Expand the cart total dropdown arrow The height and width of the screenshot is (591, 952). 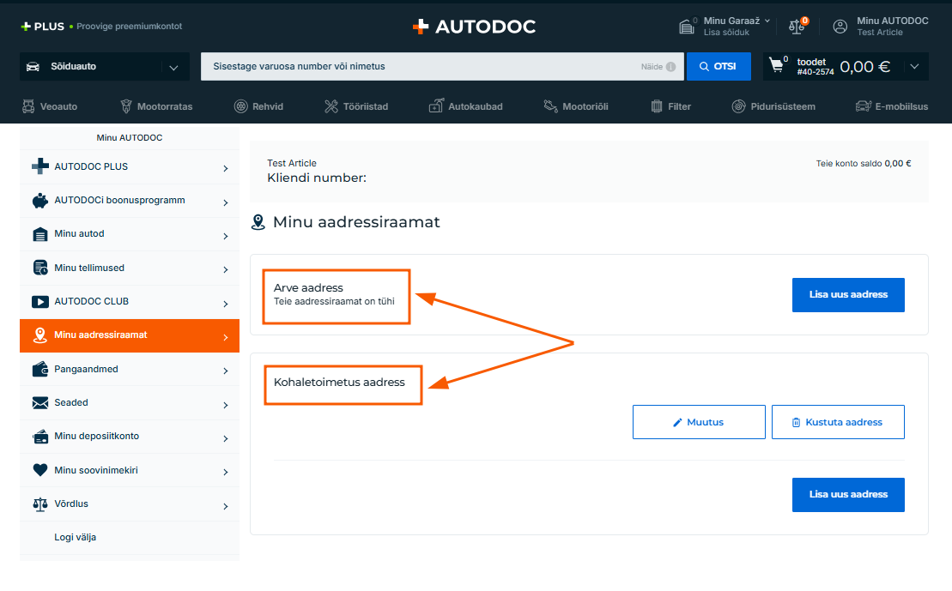pyautogui.click(x=914, y=67)
